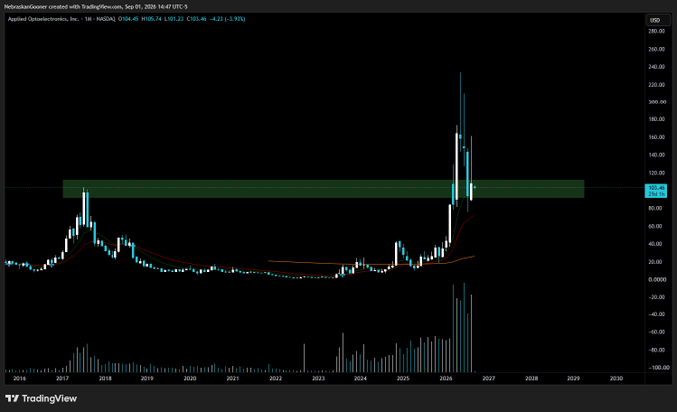Image resolution: width=677 pixels, height=412 pixels.
Task: Click the 2027 label on the time axis
Action: coord(488,378)
